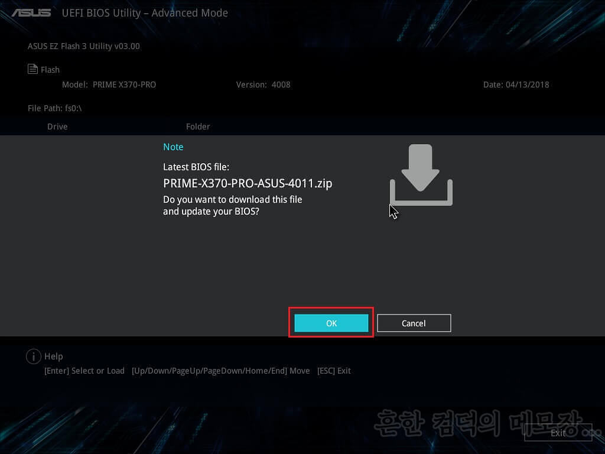Click the ASUS EZ Flash 3 Utility title

coord(84,46)
